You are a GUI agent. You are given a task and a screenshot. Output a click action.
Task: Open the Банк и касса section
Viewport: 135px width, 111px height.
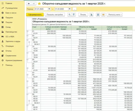point(11,13)
